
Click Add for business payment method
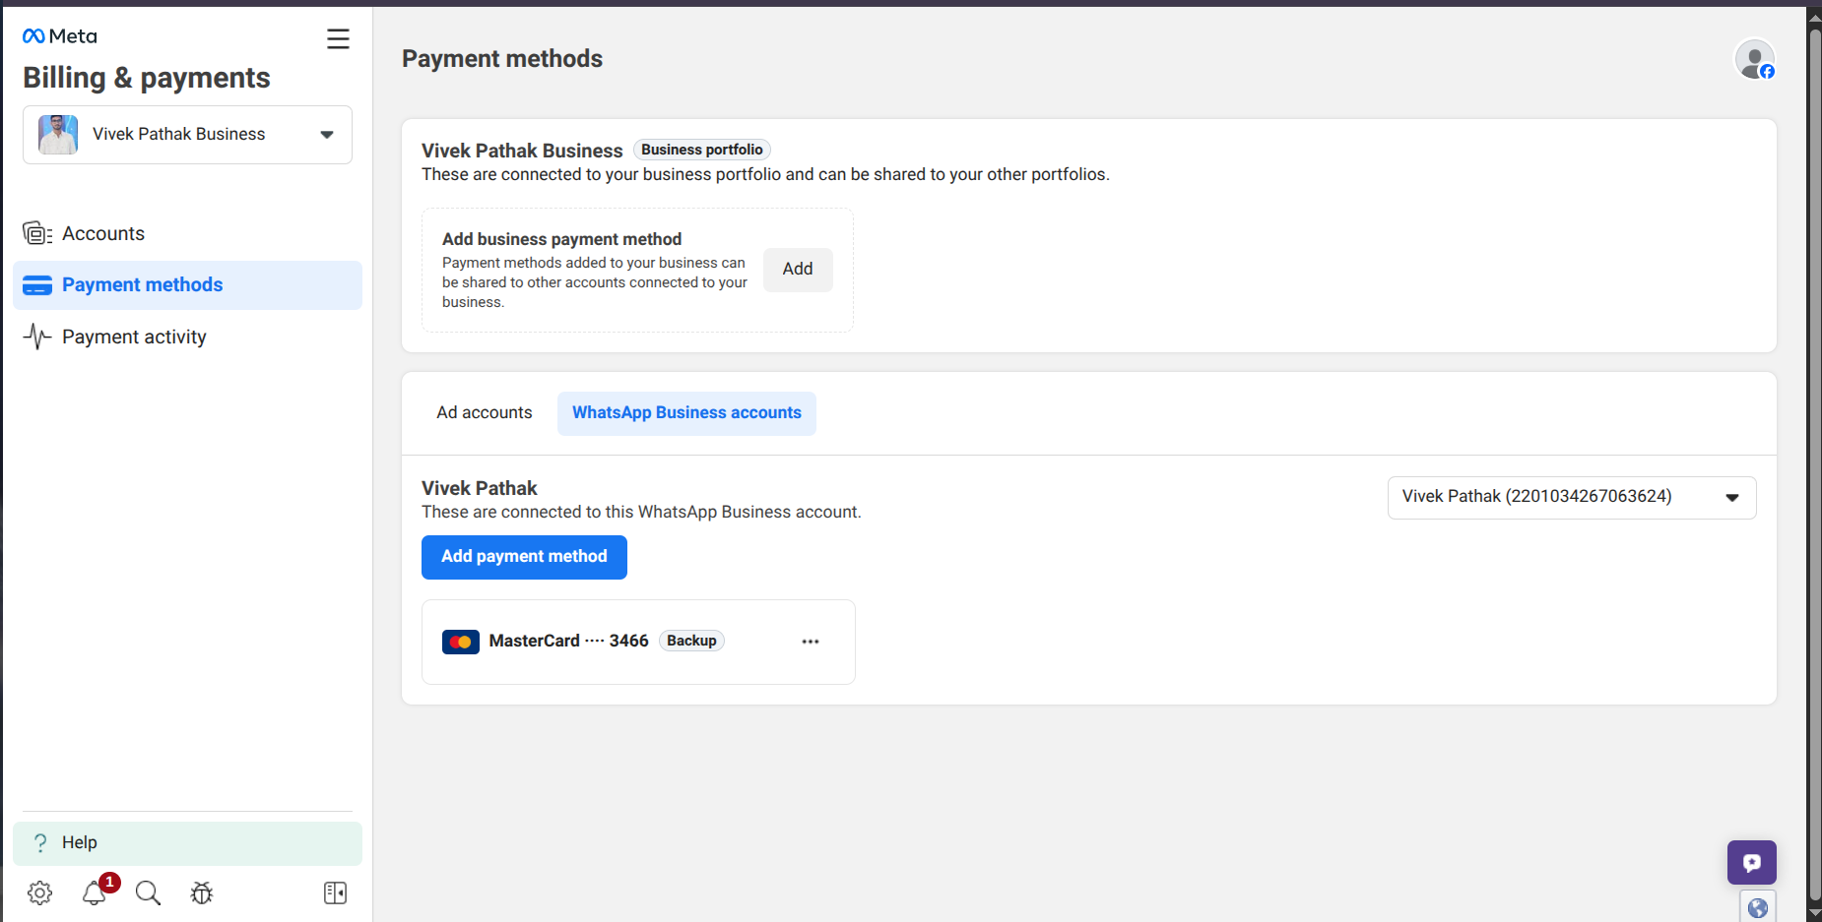(798, 270)
